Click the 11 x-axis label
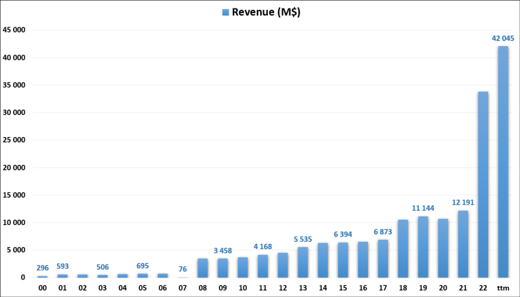This screenshot has width=520, height=297. click(x=263, y=289)
